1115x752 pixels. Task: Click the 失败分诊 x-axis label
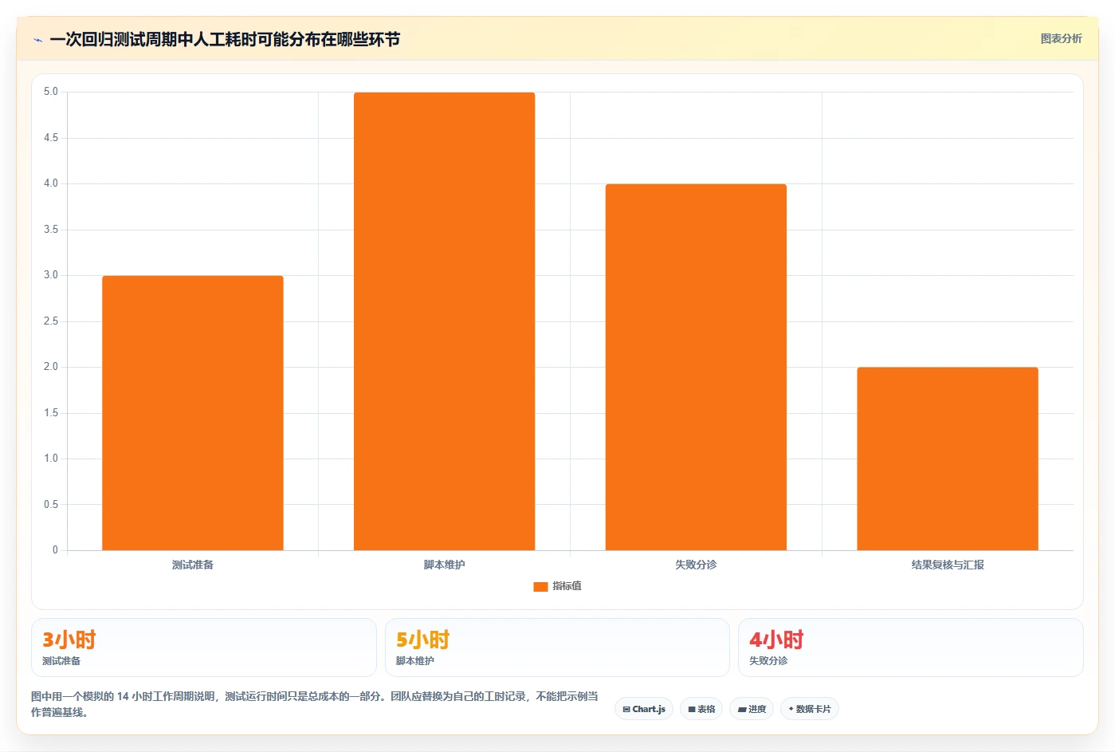[x=696, y=565]
